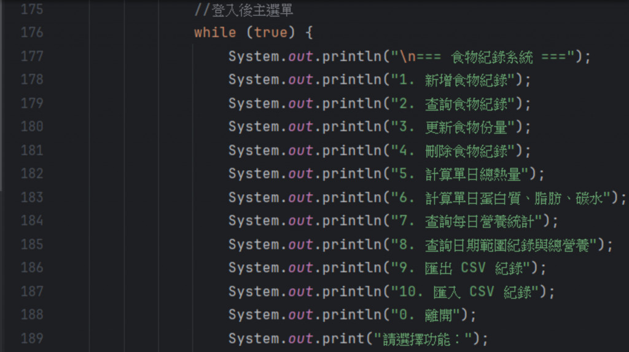The height and width of the screenshot is (352, 629).
Task: Click line number 186 in the gutter
Action: point(32,267)
